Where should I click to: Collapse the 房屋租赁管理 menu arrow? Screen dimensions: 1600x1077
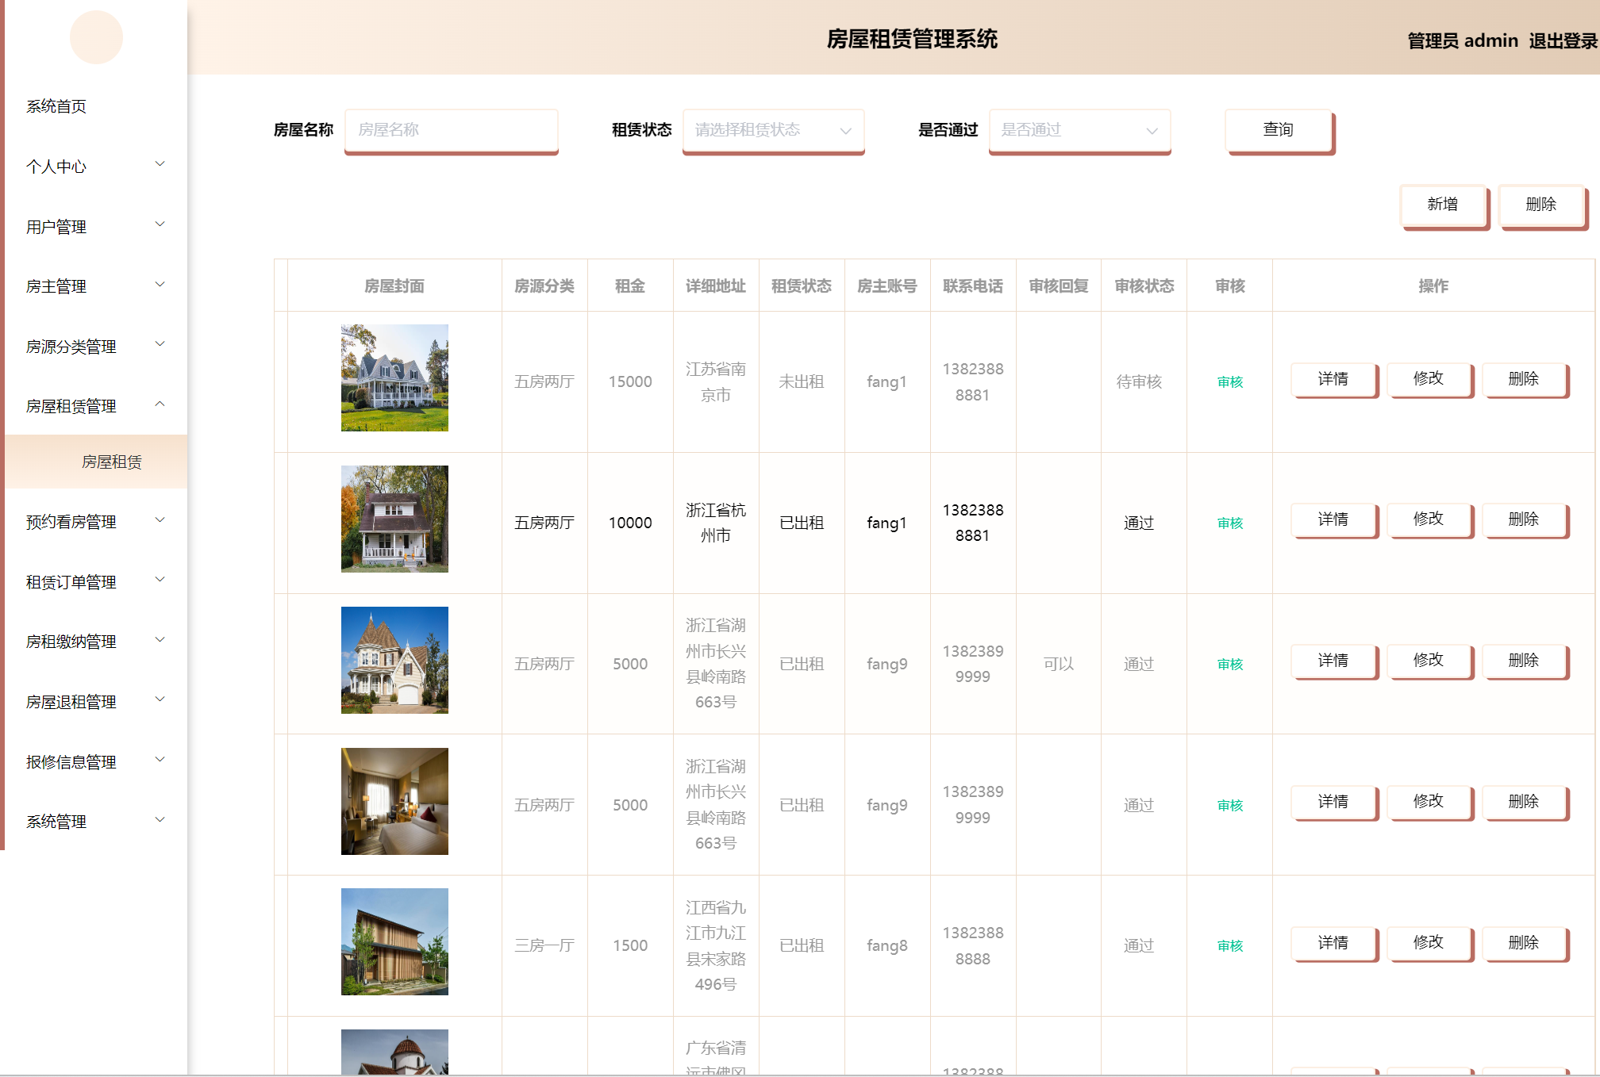tap(160, 404)
